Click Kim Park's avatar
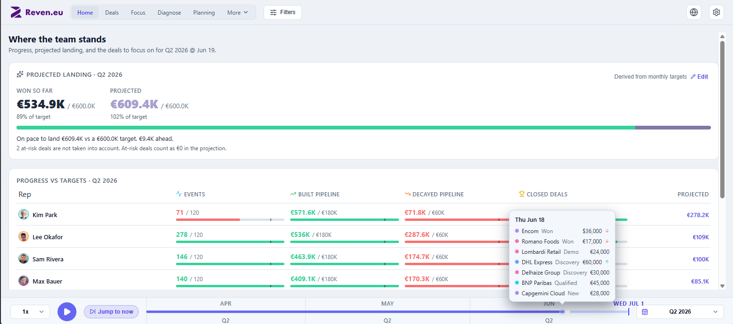733x324 pixels. tap(24, 215)
